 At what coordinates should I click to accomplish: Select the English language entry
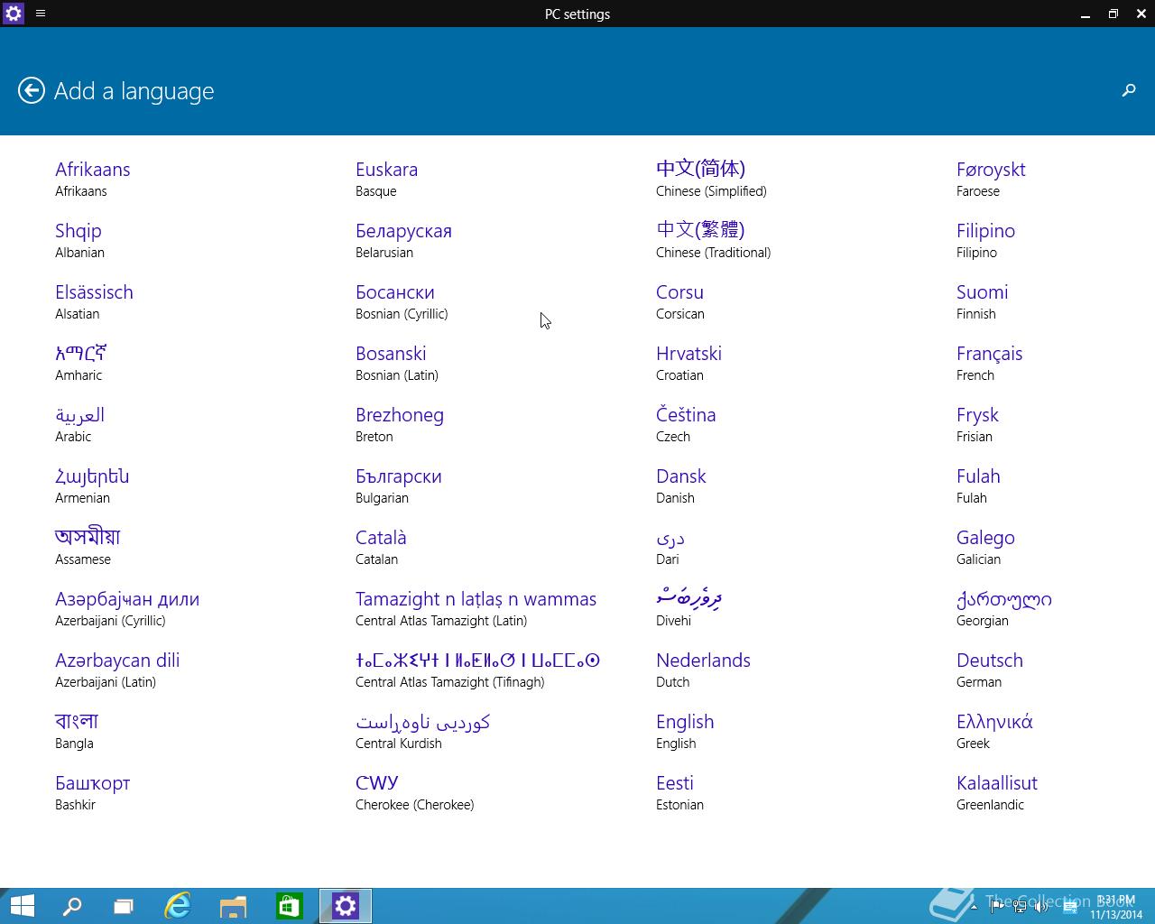[685, 731]
